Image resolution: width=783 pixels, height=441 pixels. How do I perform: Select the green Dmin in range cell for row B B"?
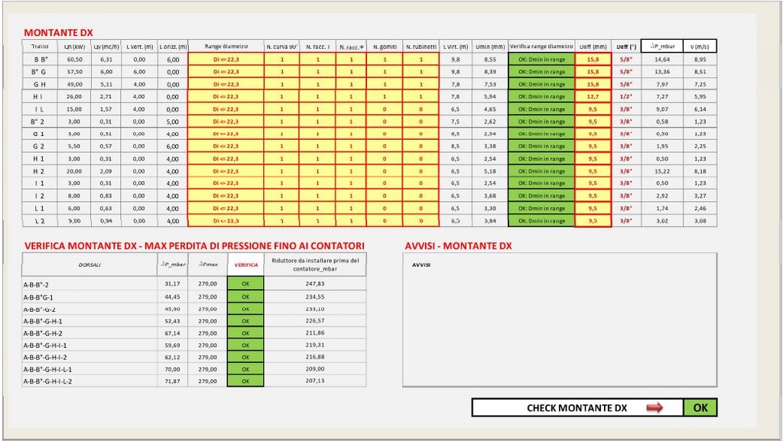(x=541, y=60)
